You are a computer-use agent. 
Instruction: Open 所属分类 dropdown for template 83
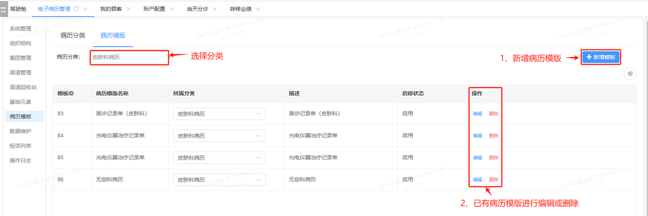219,114
